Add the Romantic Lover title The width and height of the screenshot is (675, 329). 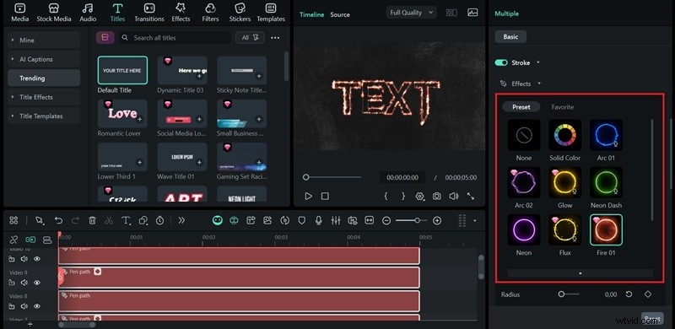tap(139, 119)
